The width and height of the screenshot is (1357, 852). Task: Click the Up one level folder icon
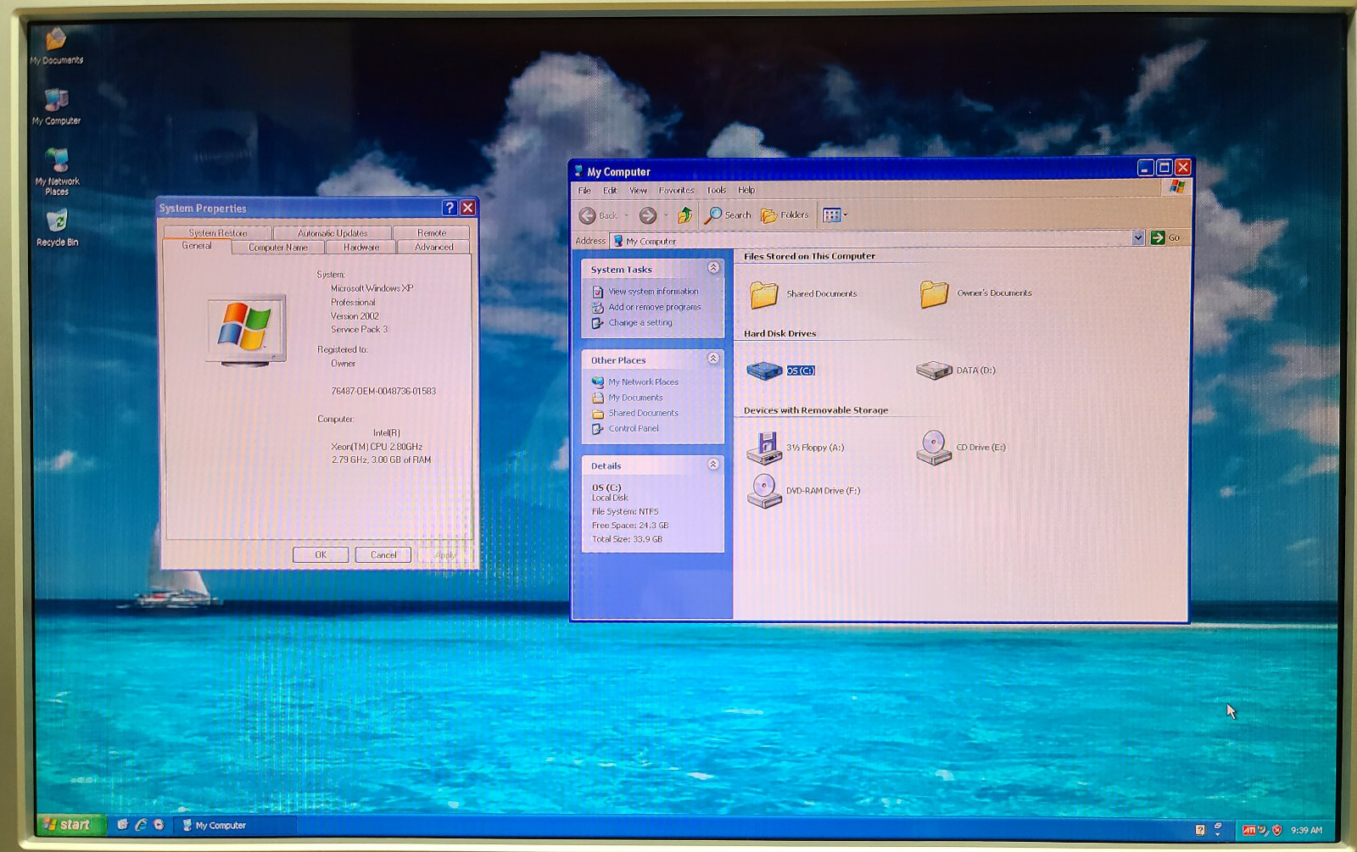pyautogui.click(x=684, y=214)
